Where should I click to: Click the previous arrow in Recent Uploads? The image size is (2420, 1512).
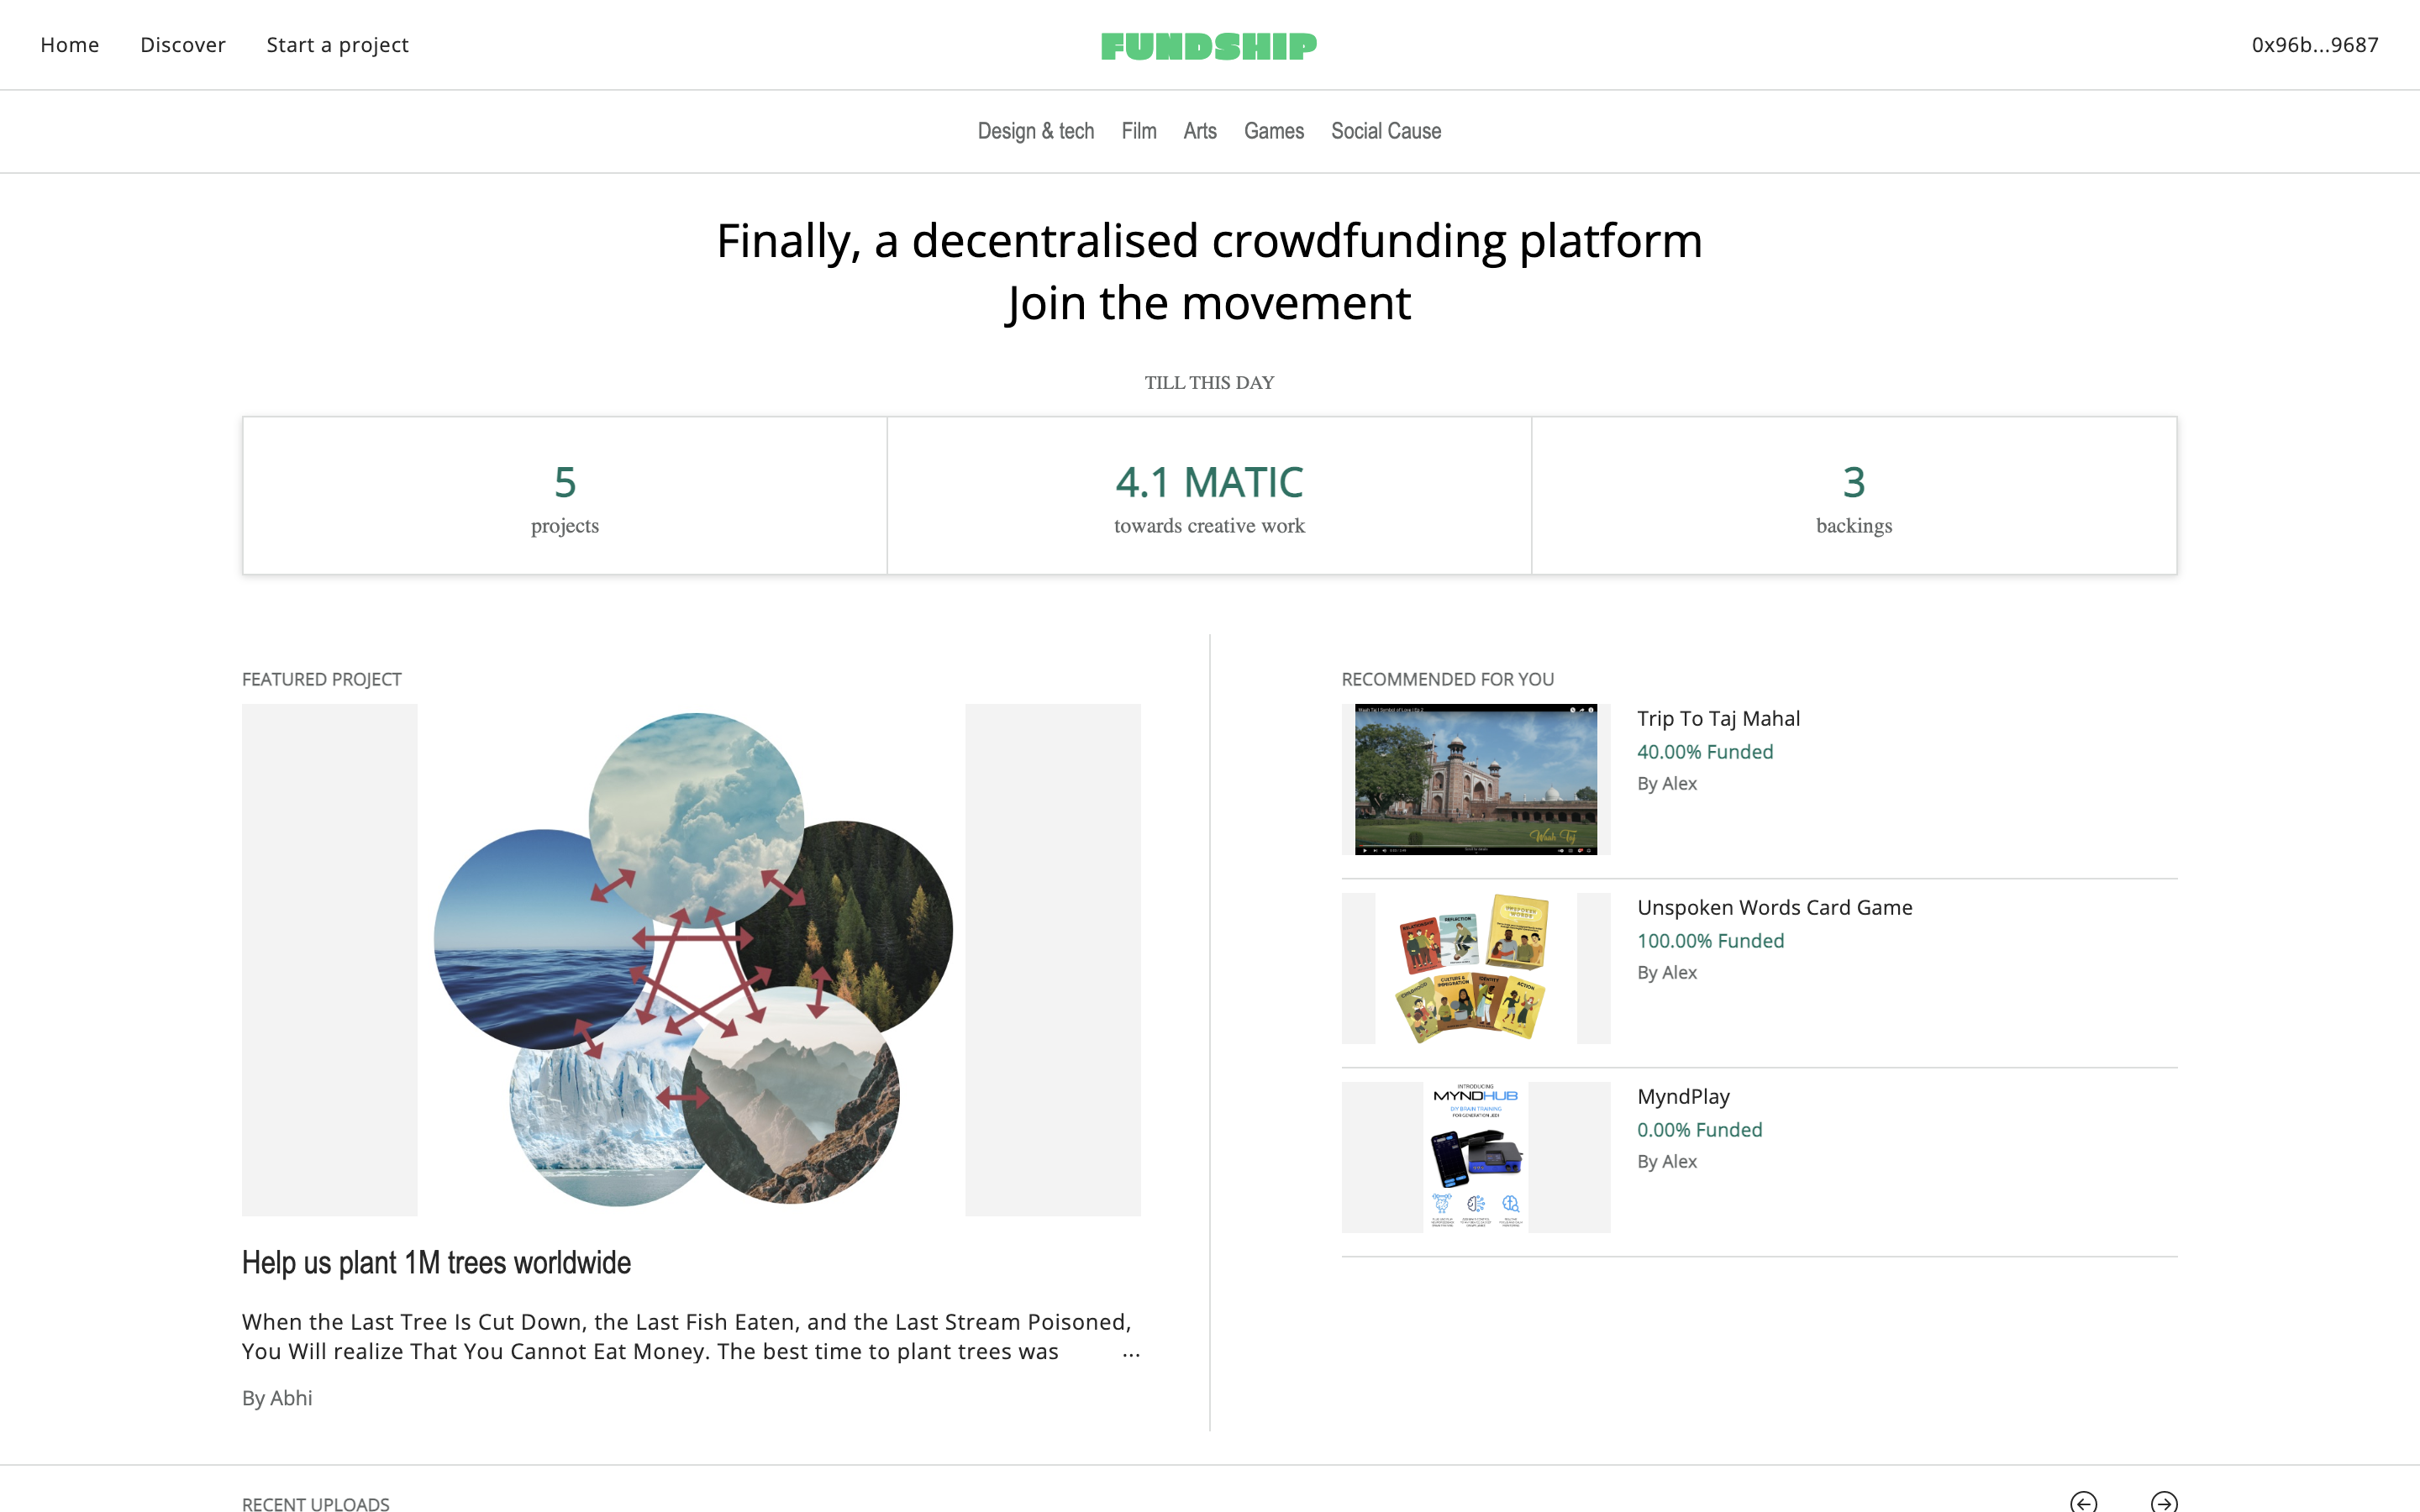coord(2083,1501)
